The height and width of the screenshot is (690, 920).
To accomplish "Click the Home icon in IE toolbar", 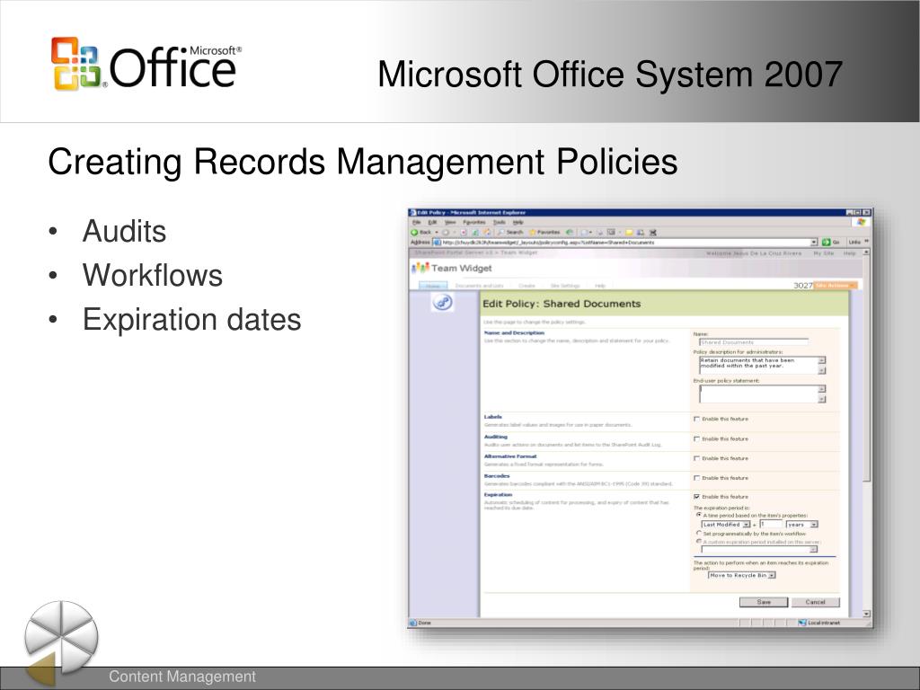I will coord(486,233).
